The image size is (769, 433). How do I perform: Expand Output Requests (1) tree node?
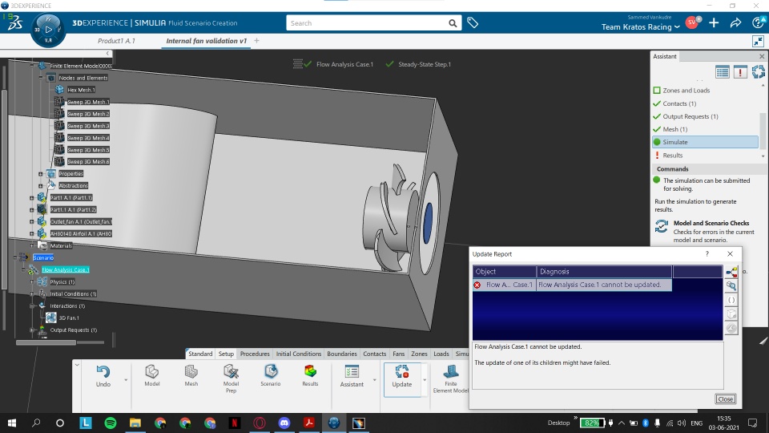point(32,330)
